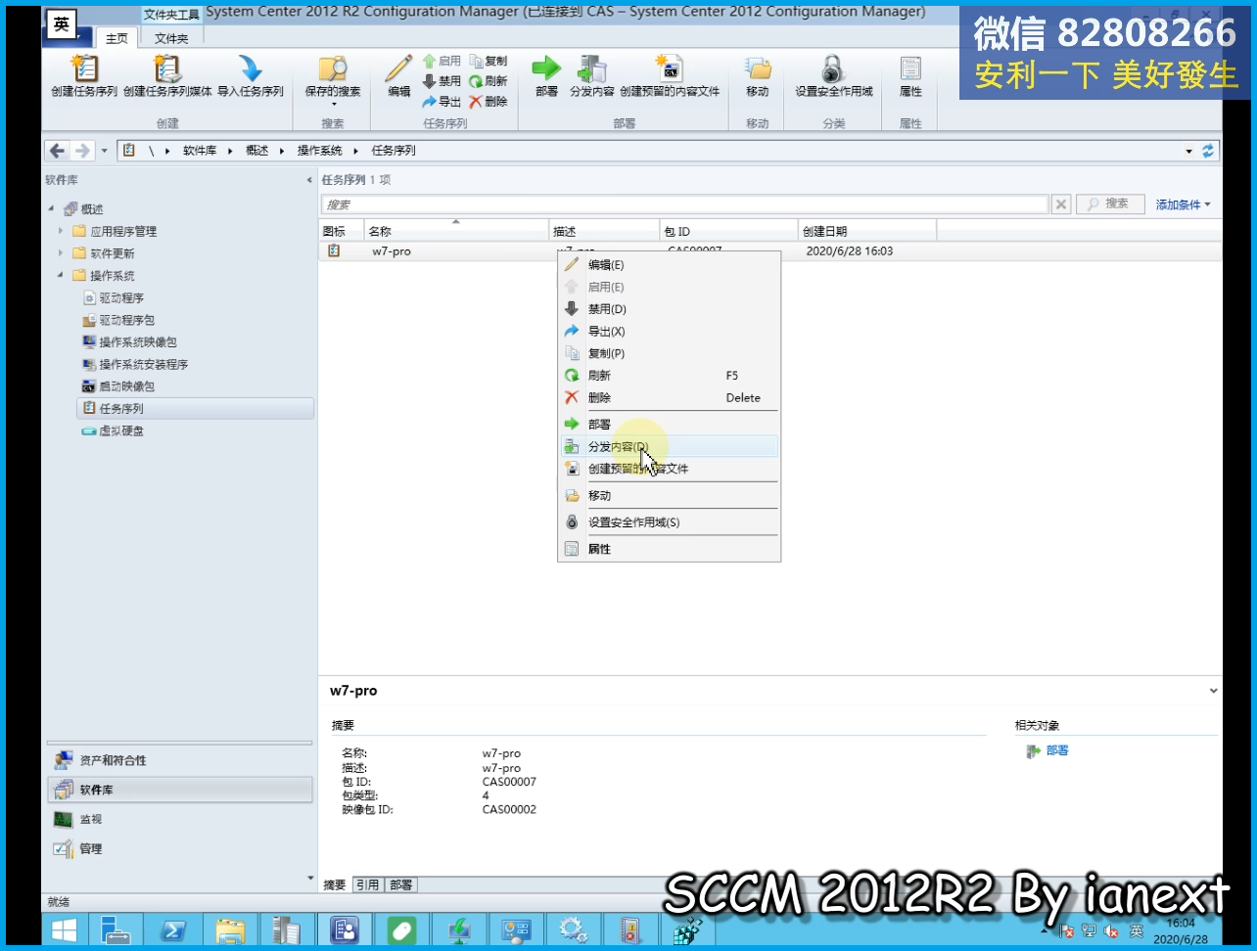This screenshot has height=951, width=1257.
Task: Click the Search (搜索) button
Action: (x=1108, y=204)
